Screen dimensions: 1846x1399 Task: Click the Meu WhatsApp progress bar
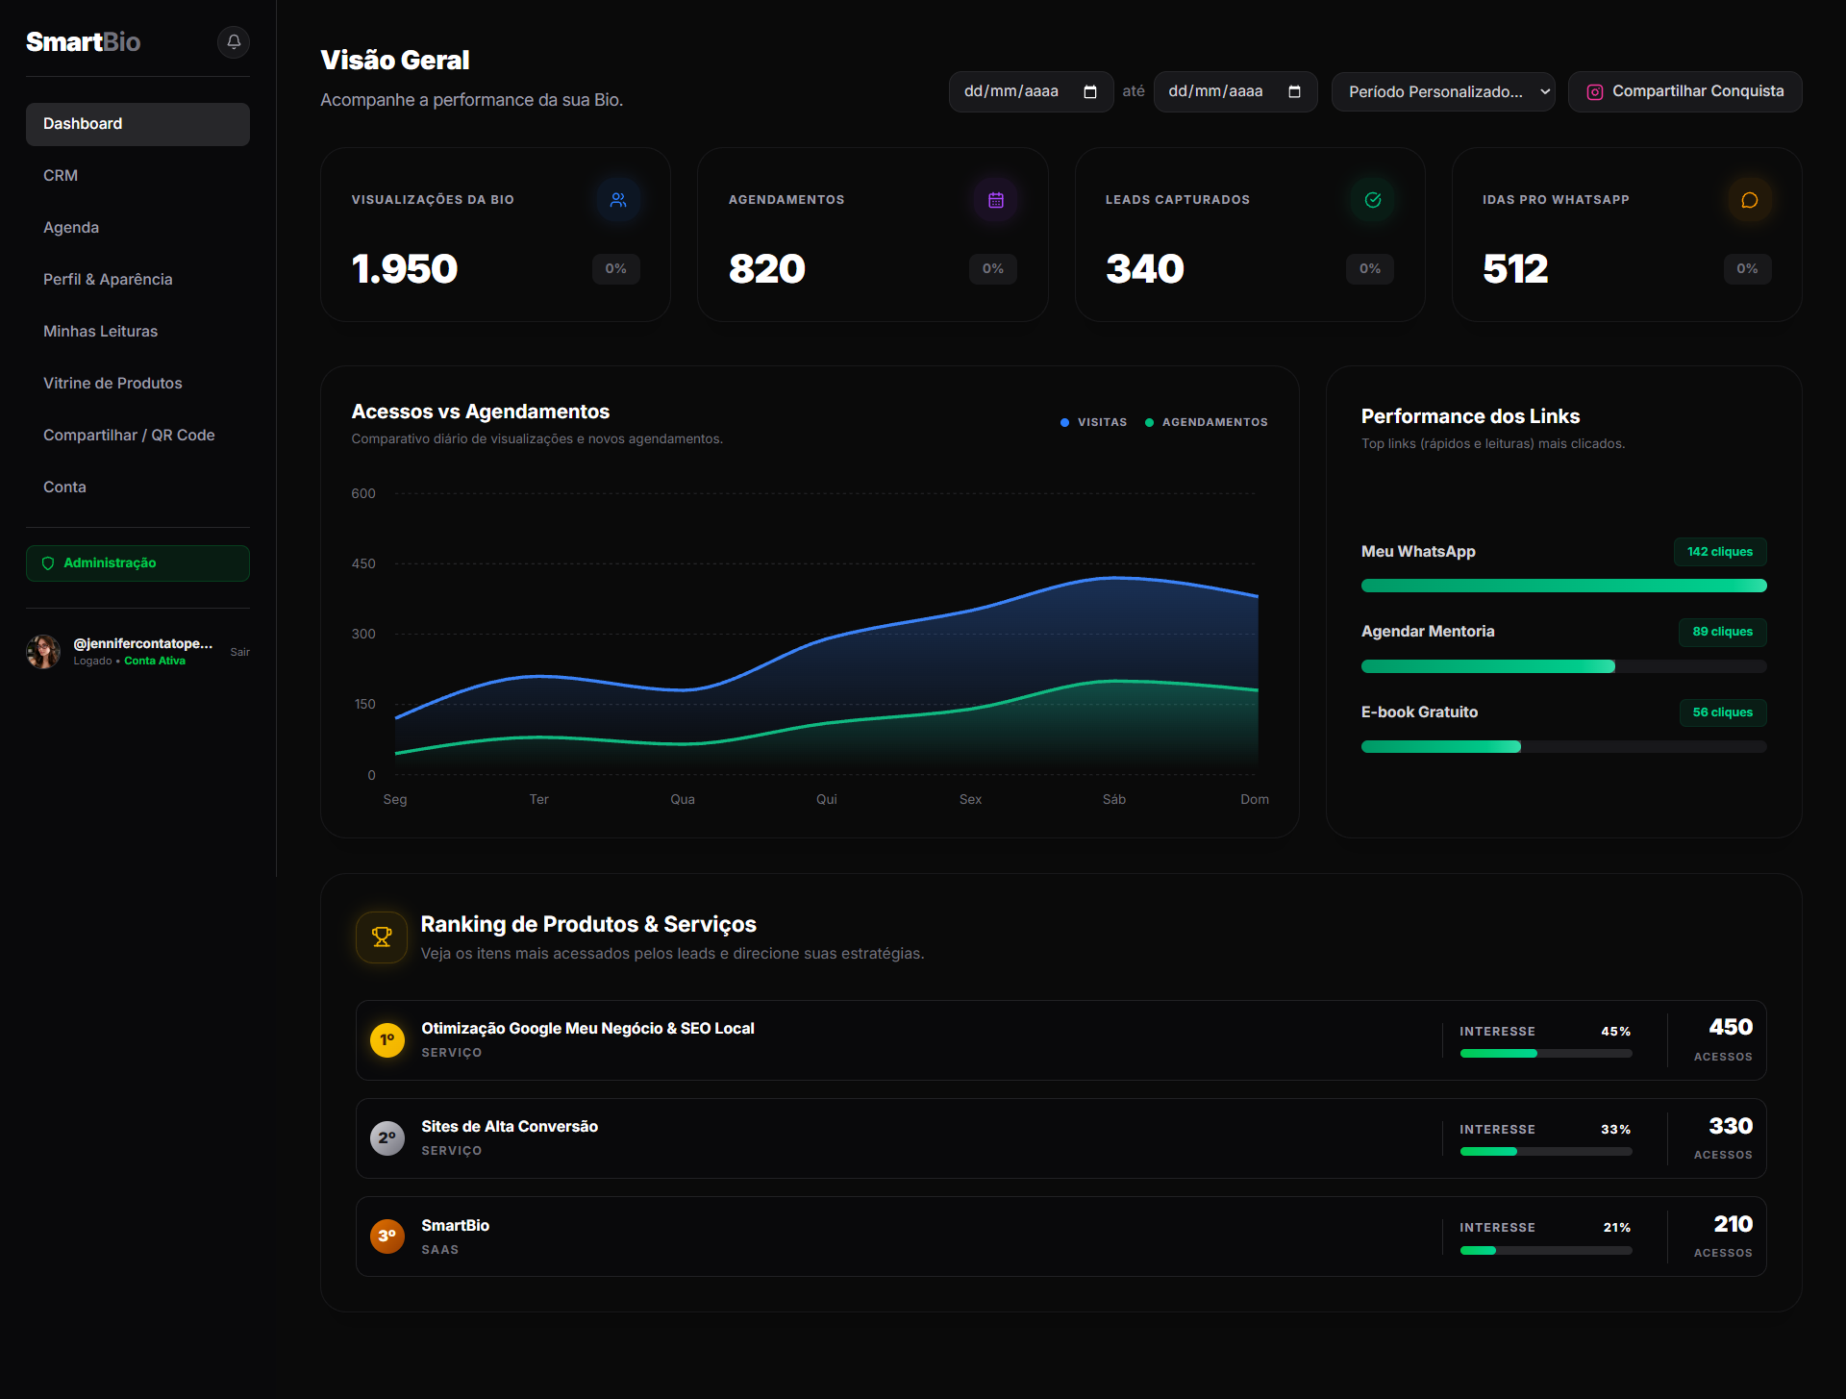click(x=1563, y=586)
